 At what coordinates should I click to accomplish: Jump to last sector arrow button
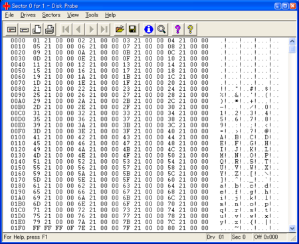[104, 29]
